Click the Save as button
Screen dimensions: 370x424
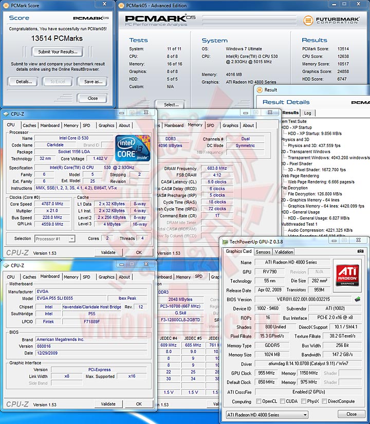tap(93, 82)
